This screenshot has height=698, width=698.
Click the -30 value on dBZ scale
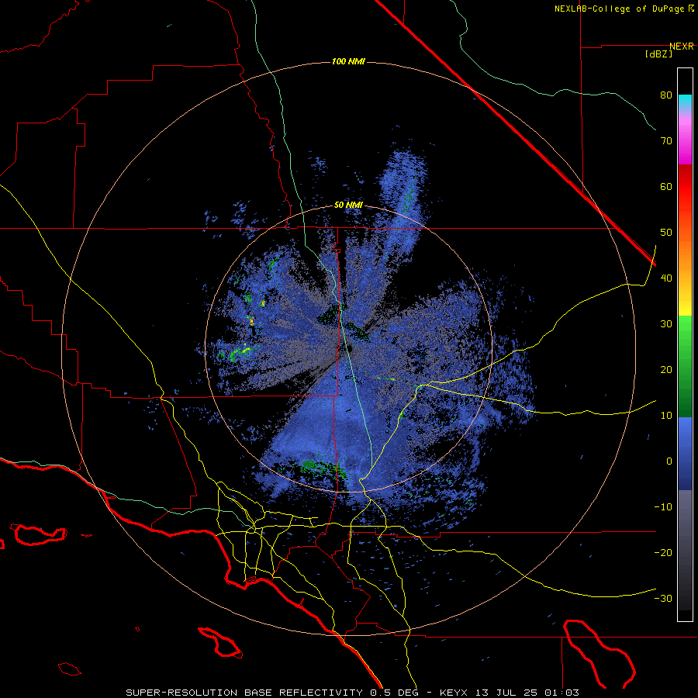663,599
